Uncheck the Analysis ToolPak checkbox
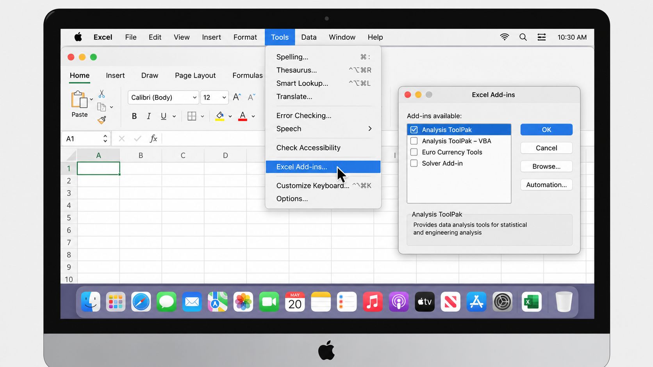Viewport: 653px width, 367px height. point(414,129)
